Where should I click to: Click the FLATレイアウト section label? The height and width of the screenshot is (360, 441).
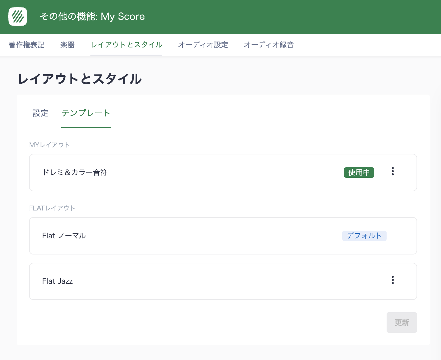pyautogui.click(x=52, y=208)
